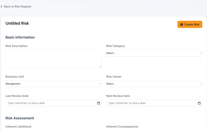Viewport: 207px width, 130px height.
Task: Click the Risk Category label
Action: coord(116,46)
